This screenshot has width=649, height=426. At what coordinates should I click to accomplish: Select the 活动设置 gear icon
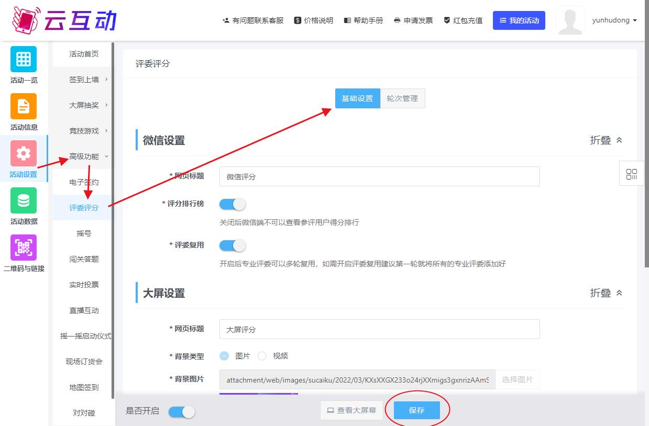tap(24, 153)
